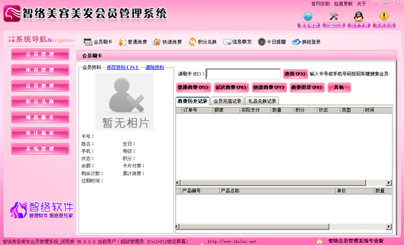Click the yellow warning close-system icon
Viewport: 404px width, 245px height.
click(x=384, y=16)
